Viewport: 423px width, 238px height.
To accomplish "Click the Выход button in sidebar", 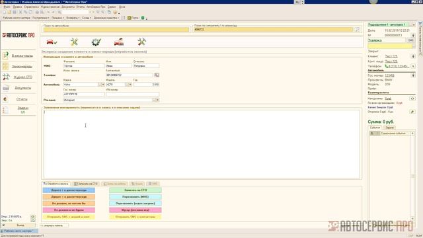I will [19, 225].
